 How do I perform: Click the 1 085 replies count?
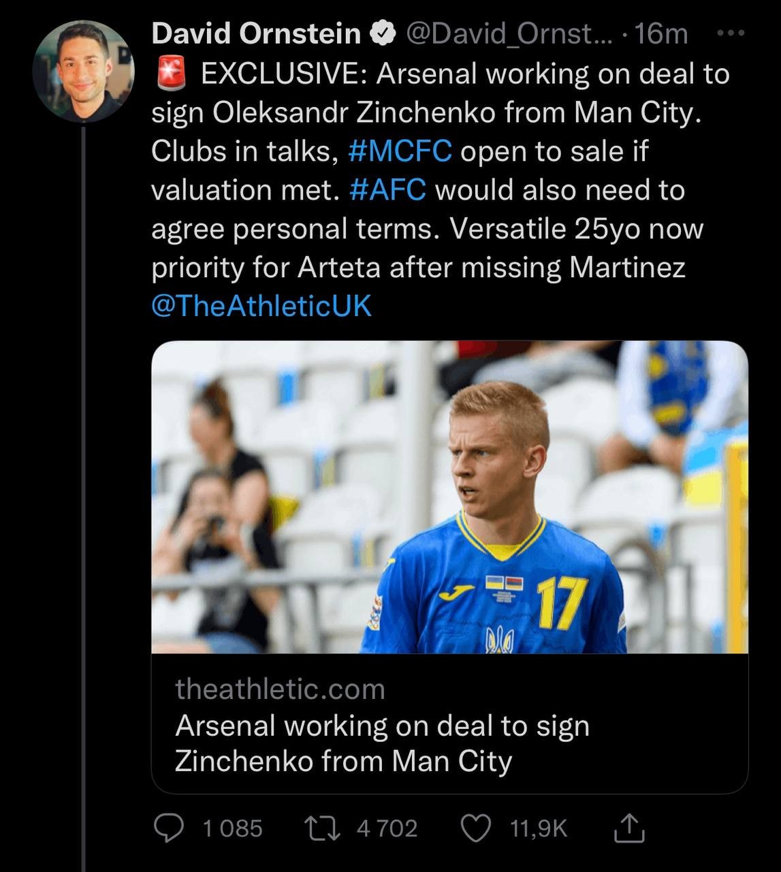(232, 828)
